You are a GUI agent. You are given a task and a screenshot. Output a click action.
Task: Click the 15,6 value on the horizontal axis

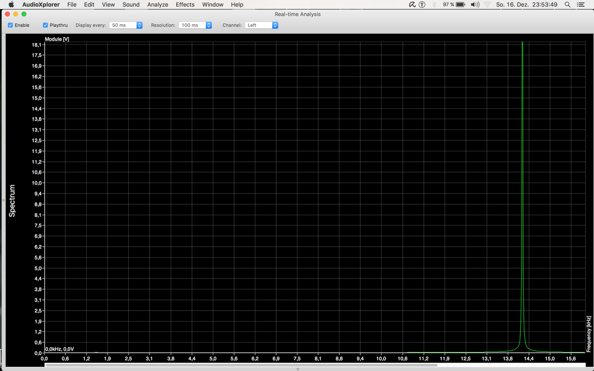click(571, 358)
